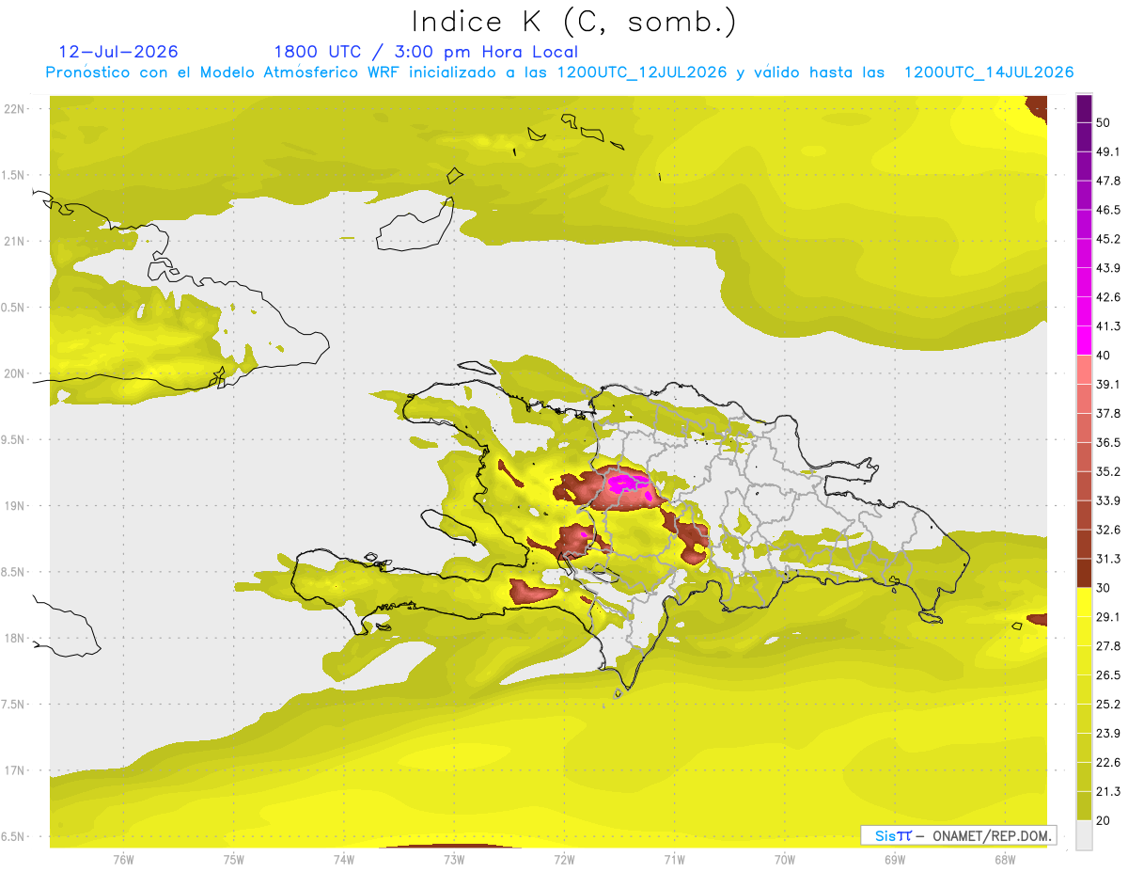1128x872 pixels.
Task: Click the longitude label "72W"
Action: coord(564,859)
